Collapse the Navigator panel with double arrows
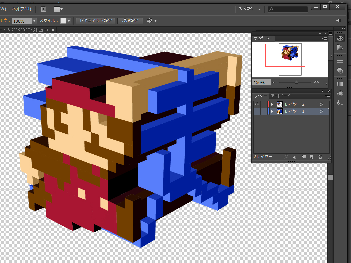 [x=320, y=34]
